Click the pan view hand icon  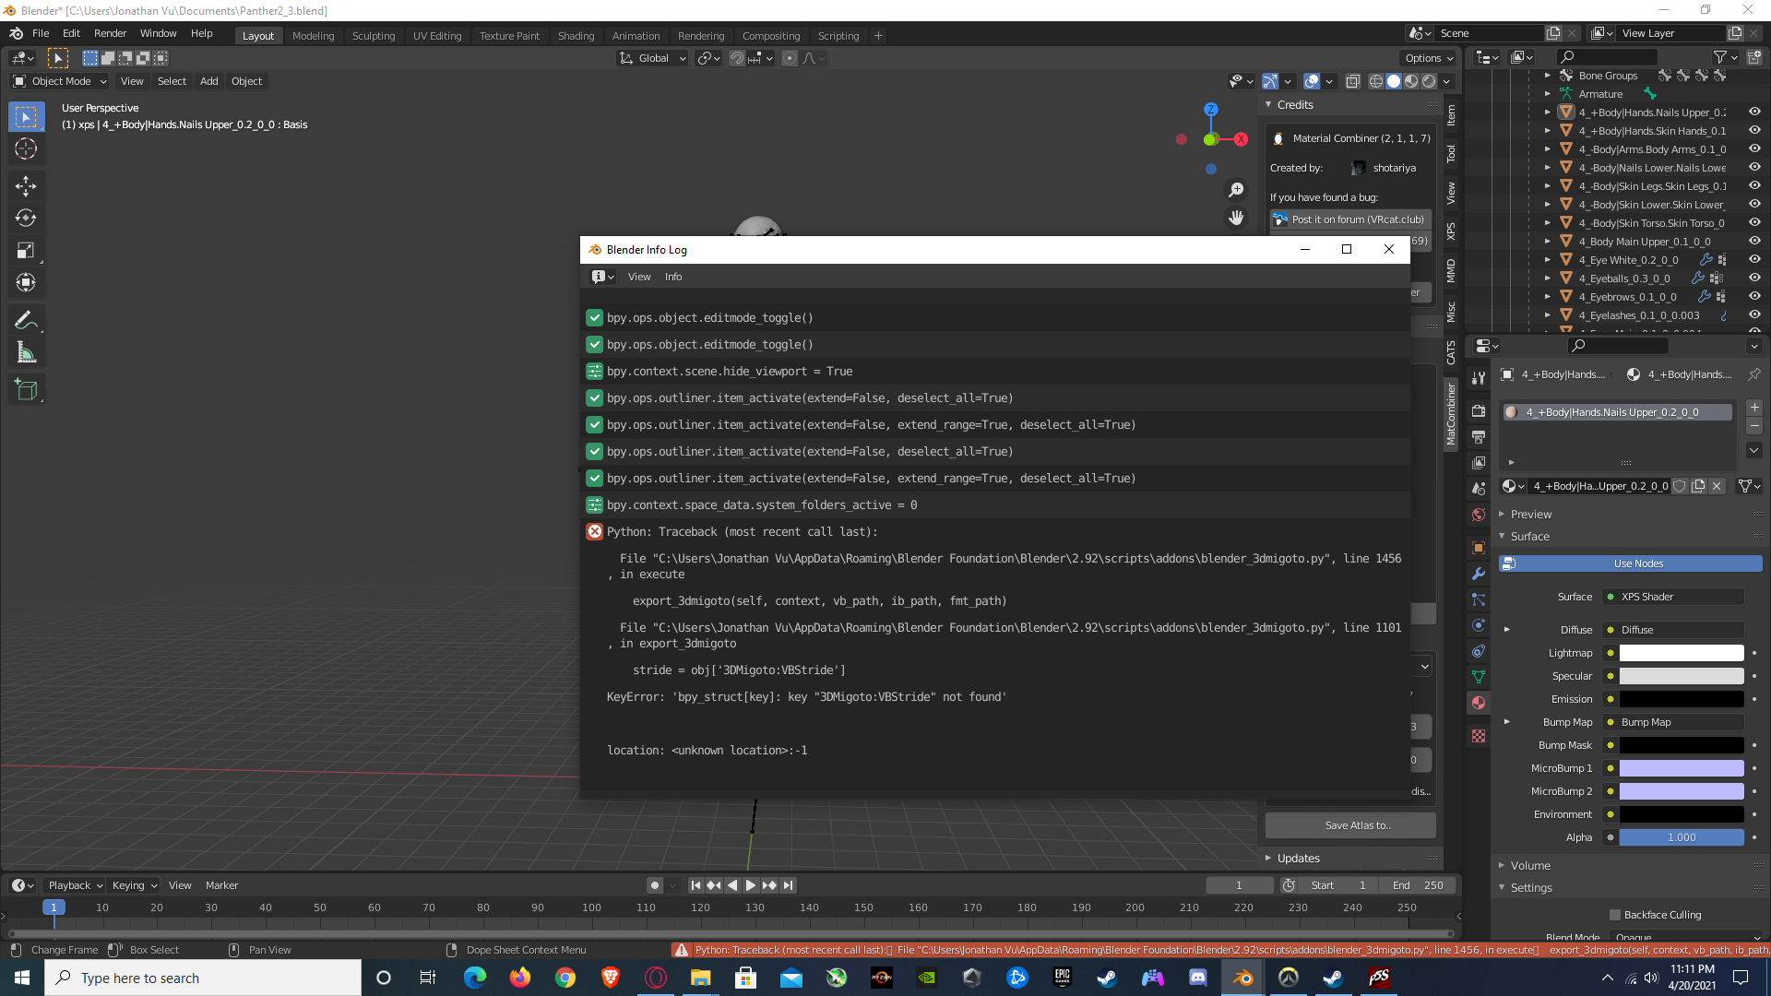[x=1236, y=218]
